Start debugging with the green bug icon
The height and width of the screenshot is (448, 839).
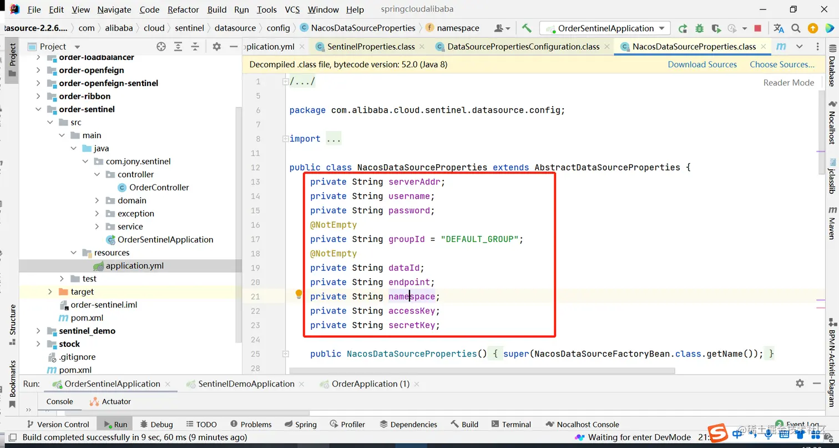click(699, 28)
